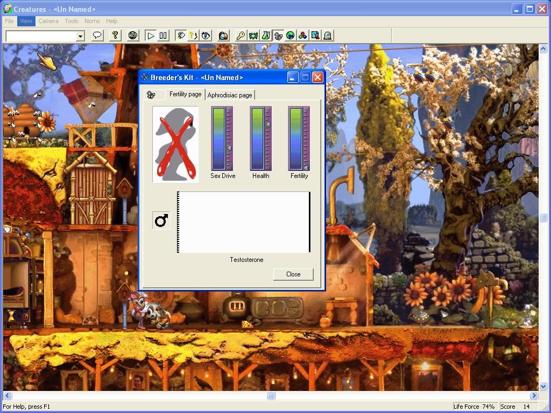Click the Fertility level slider

click(299, 139)
